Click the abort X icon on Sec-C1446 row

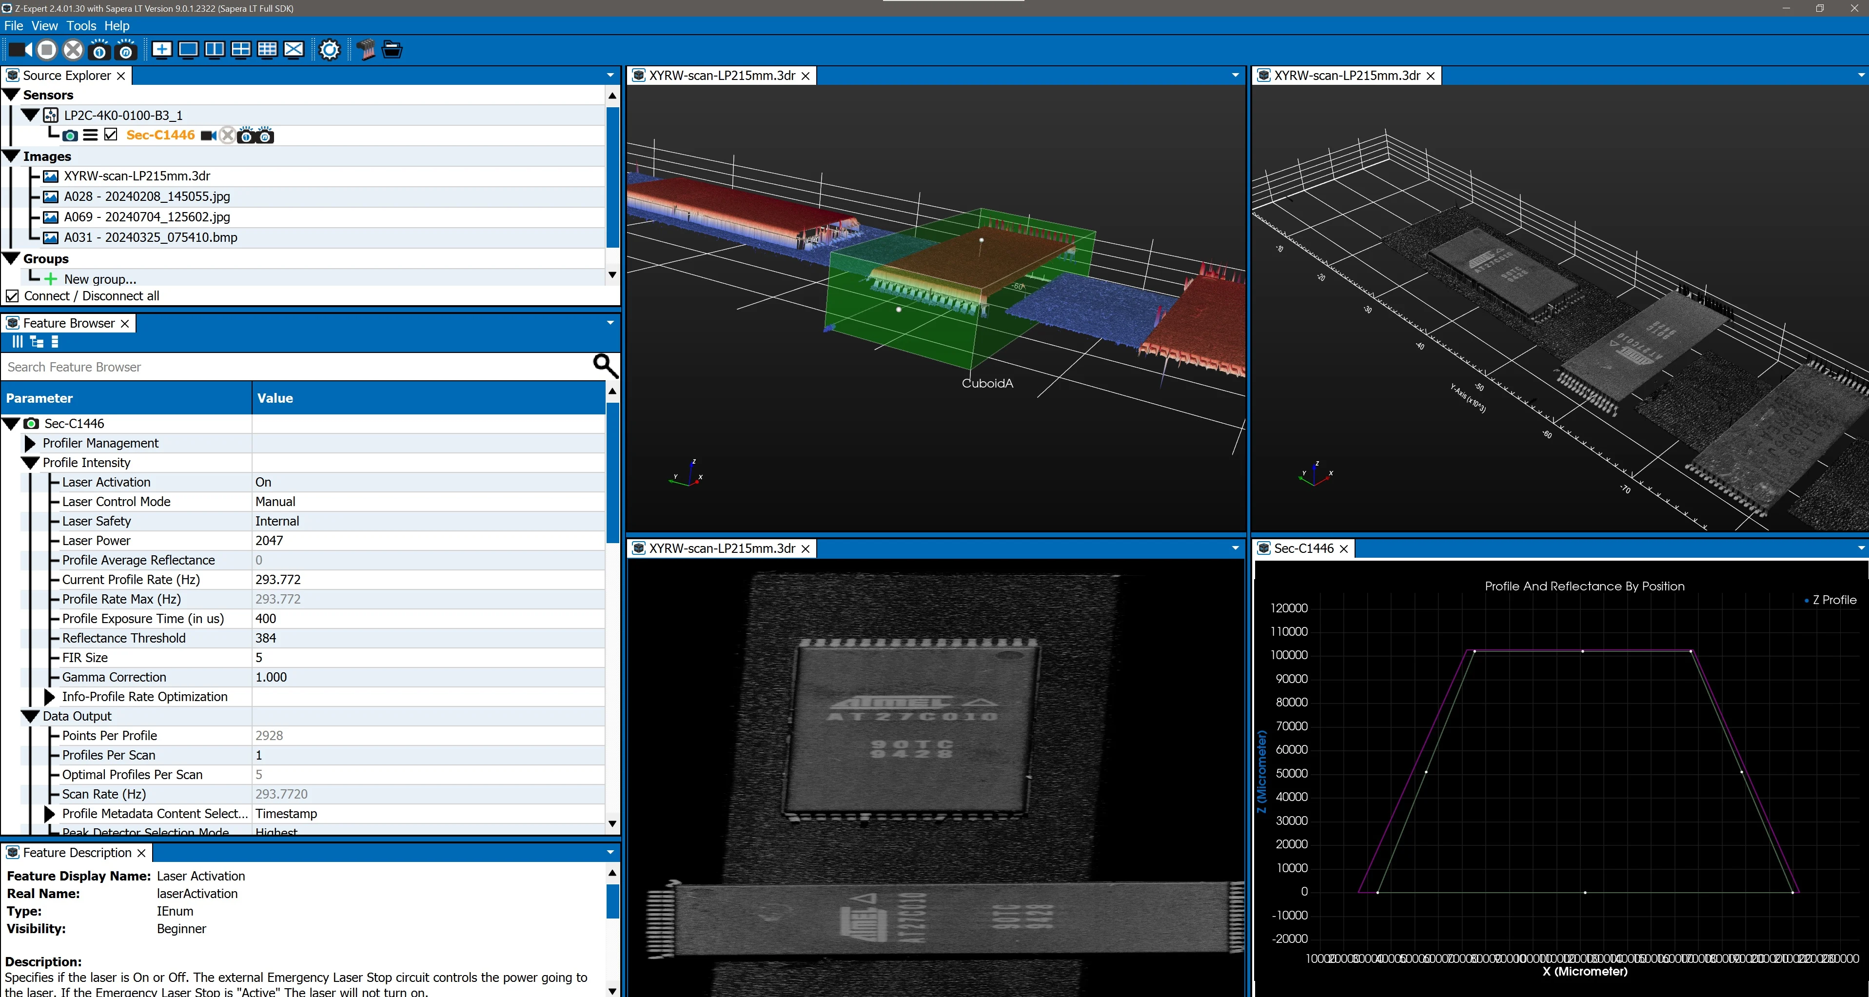click(227, 135)
